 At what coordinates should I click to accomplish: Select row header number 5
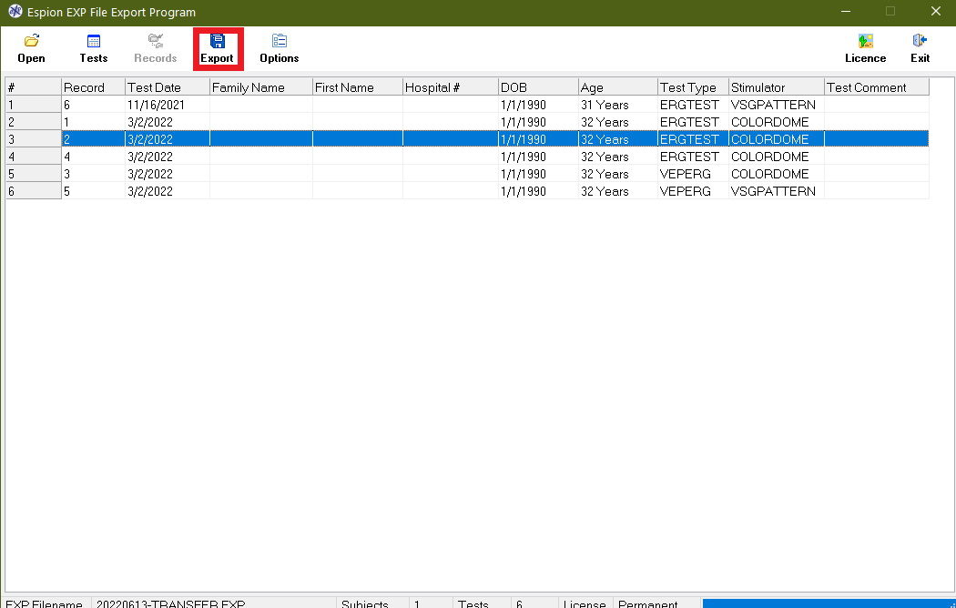pos(34,174)
